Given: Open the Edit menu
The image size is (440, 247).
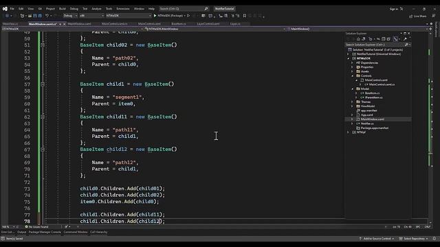Looking at the screenshot, I should click(x=21, y=9).
